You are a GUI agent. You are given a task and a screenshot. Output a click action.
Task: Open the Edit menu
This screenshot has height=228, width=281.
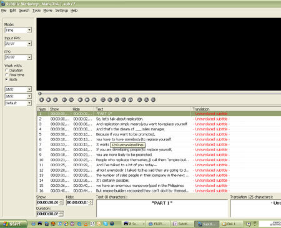[x=12, y=11]
